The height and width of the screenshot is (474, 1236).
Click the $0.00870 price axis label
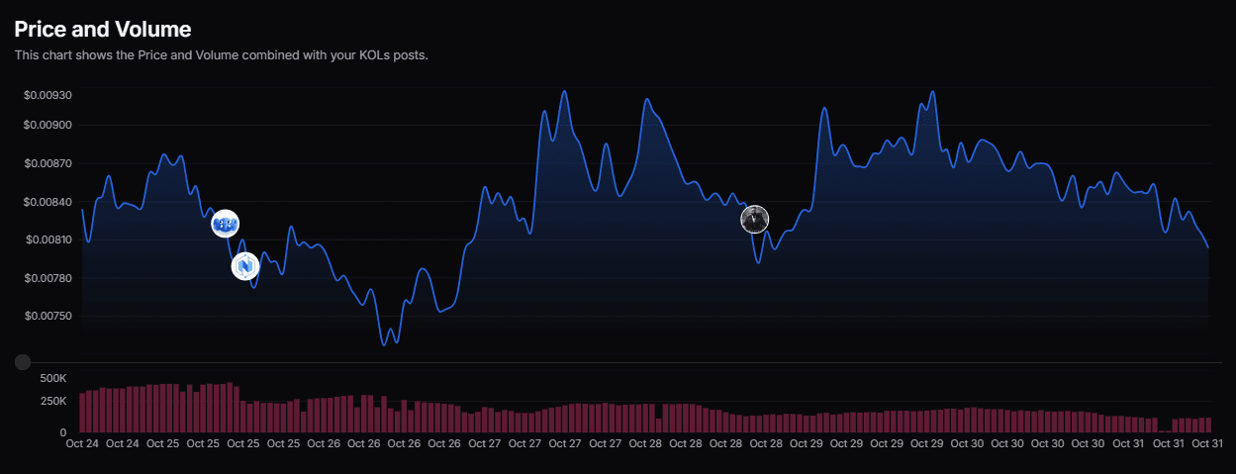[48, 163]
